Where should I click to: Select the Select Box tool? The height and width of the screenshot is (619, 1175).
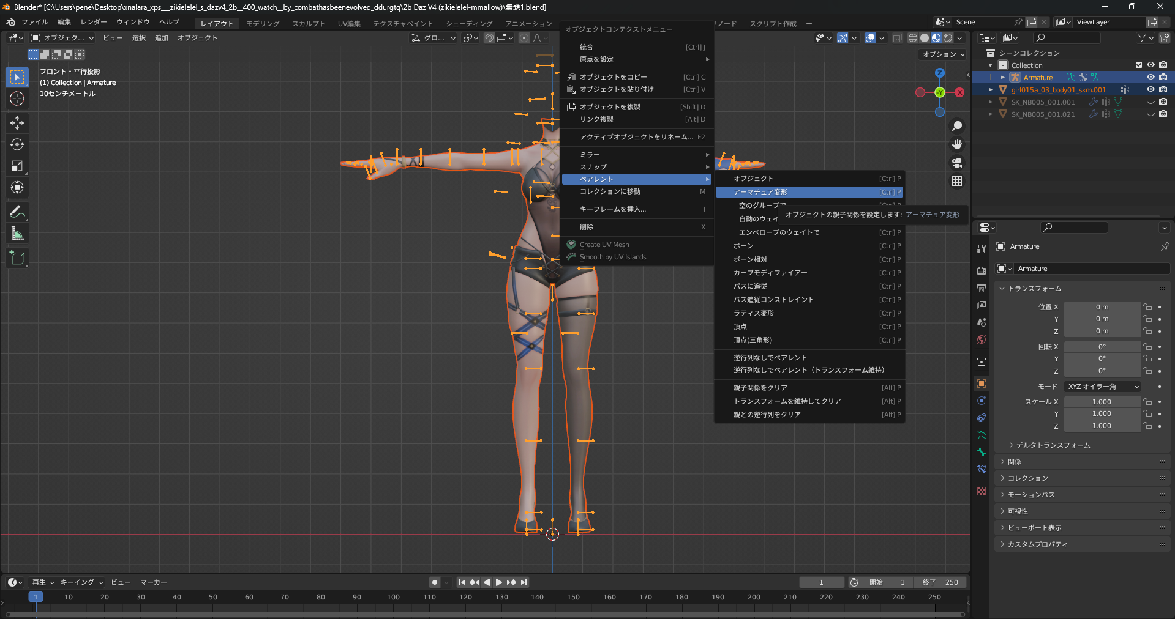pyautogui.click(x=17, y=77)
